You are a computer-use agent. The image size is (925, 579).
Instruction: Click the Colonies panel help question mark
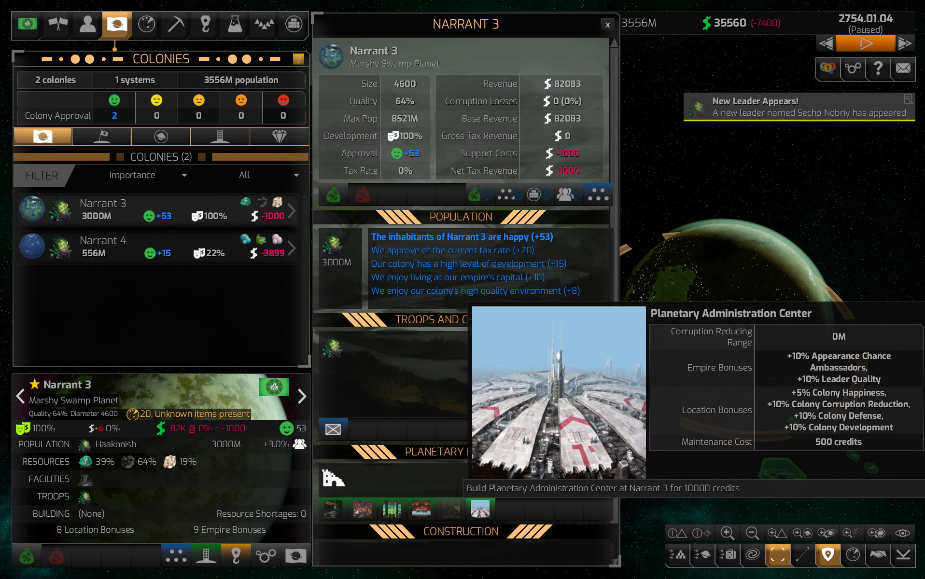pyautogui.click(x=298, y=59)
